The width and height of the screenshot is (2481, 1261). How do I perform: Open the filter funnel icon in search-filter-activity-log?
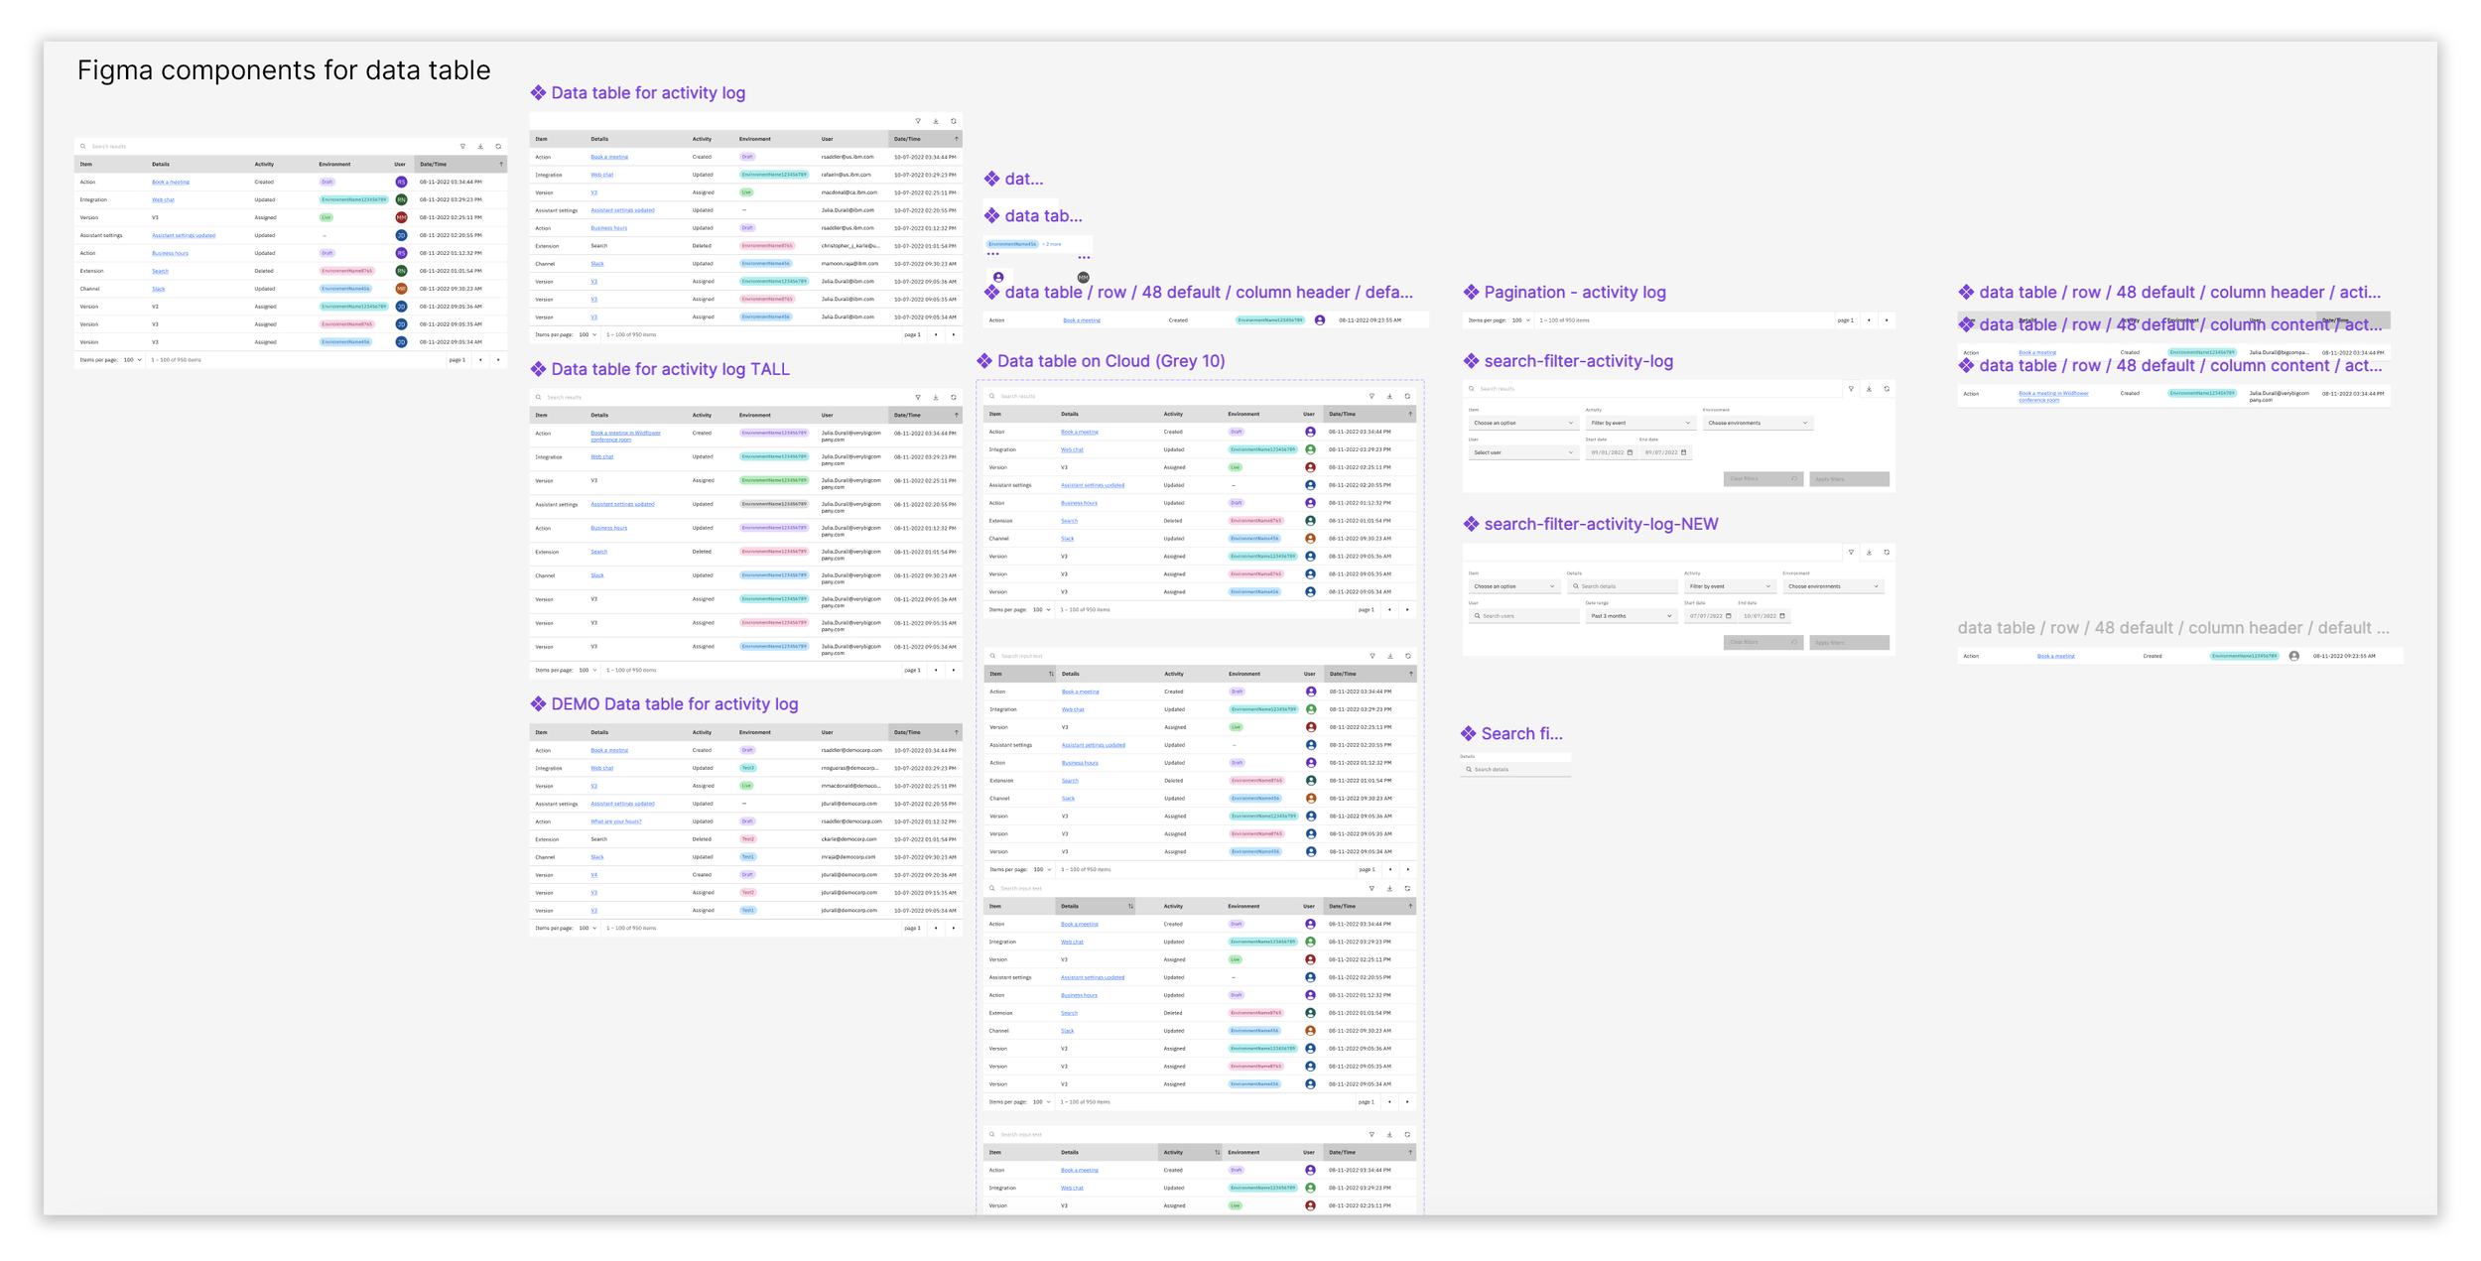pos(1852,389)
